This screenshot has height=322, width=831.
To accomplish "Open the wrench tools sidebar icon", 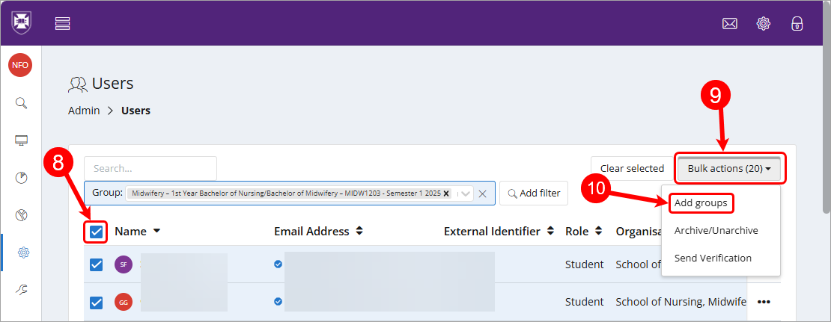I will pos(21,289).
